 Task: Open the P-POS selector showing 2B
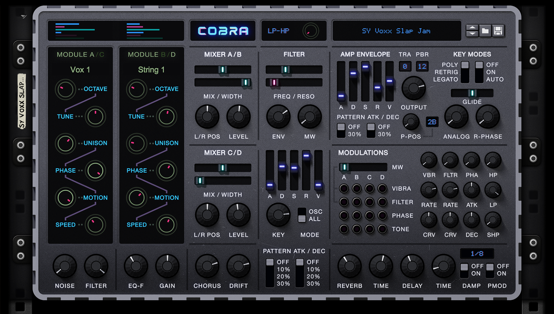432,122
